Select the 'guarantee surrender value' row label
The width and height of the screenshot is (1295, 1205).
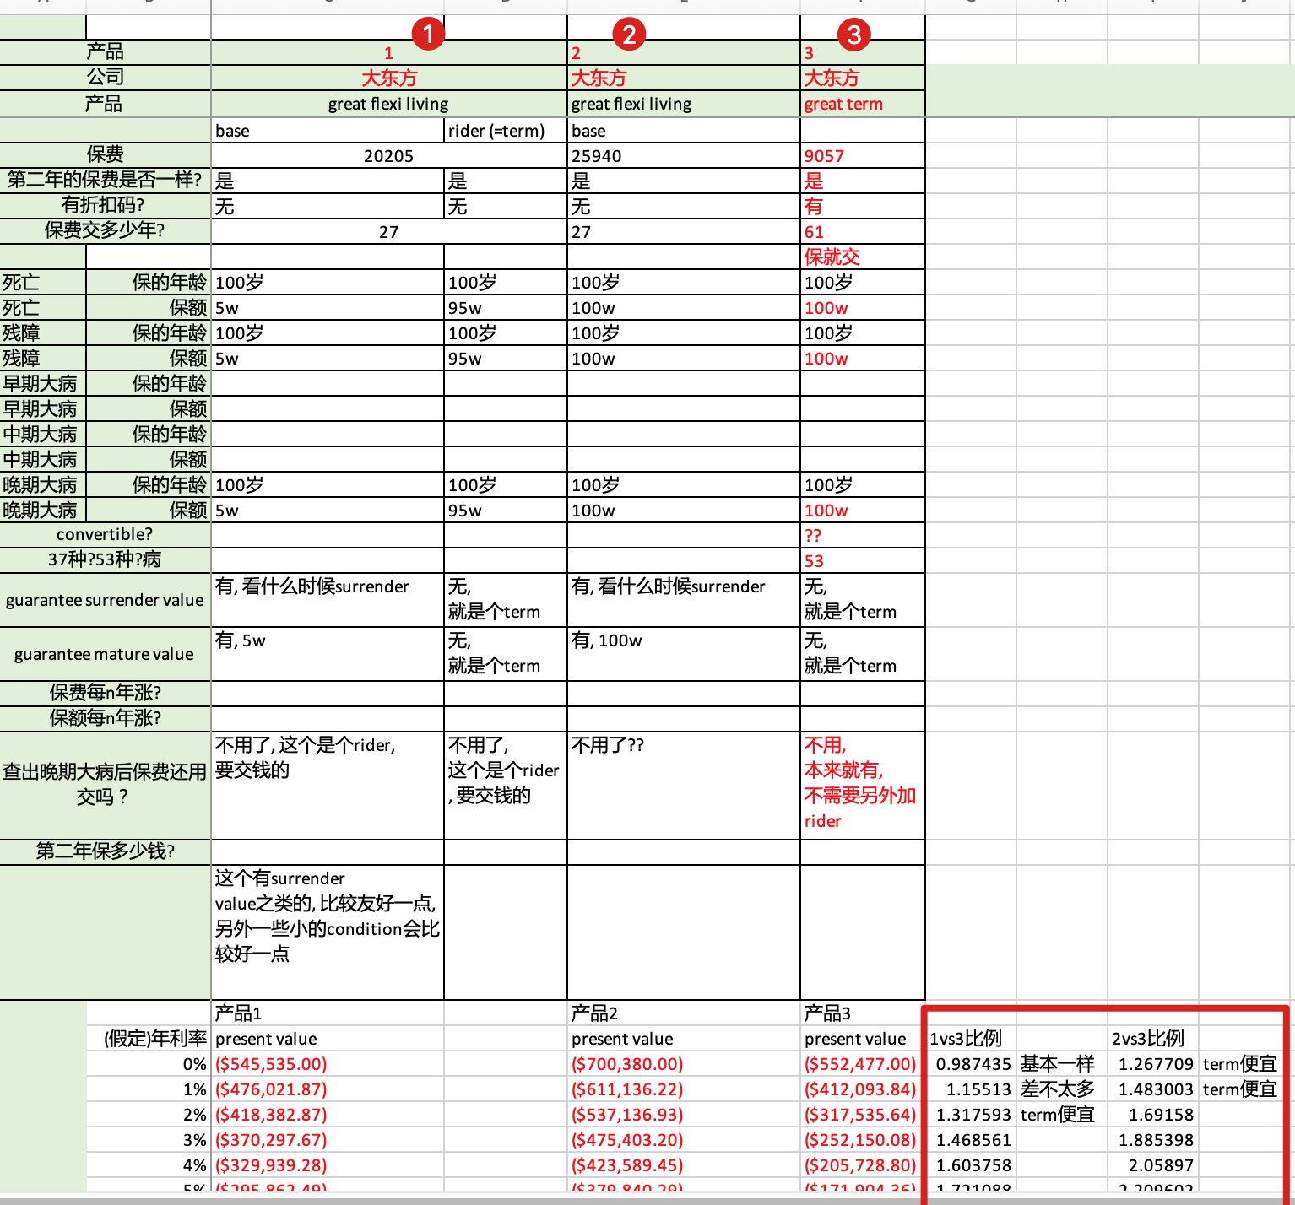point(105,600)
